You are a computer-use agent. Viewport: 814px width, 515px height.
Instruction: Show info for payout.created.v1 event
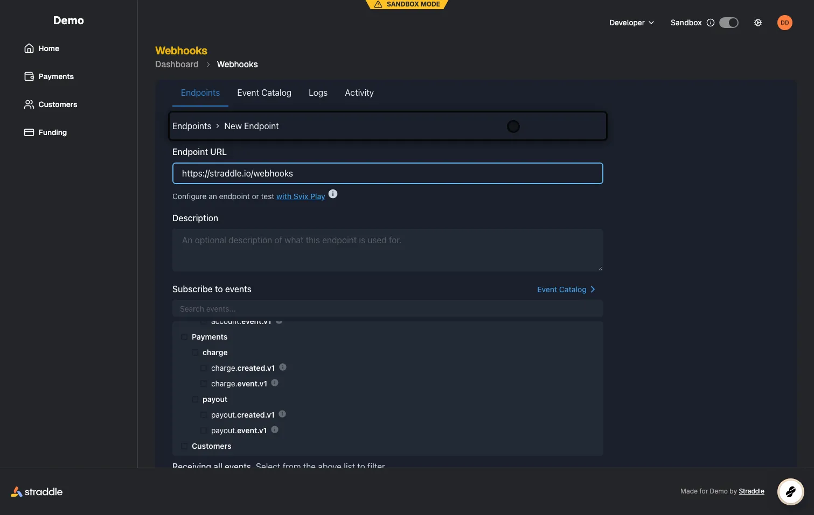coord(282,414)
